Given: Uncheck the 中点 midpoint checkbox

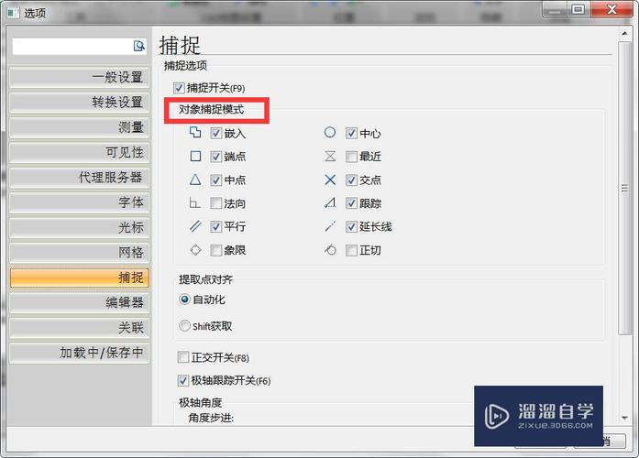Looking at the screenshot, I should (x=216, y=180).
